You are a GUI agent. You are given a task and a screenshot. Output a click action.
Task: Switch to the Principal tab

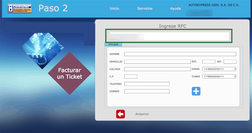click(113, 44)
